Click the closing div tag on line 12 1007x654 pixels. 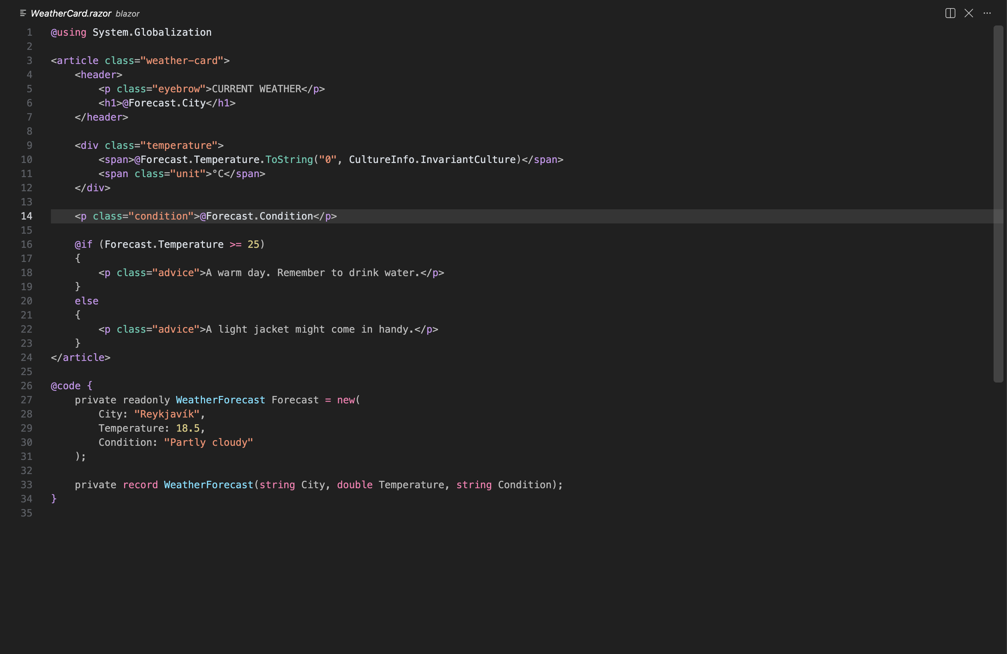(93, 188)
